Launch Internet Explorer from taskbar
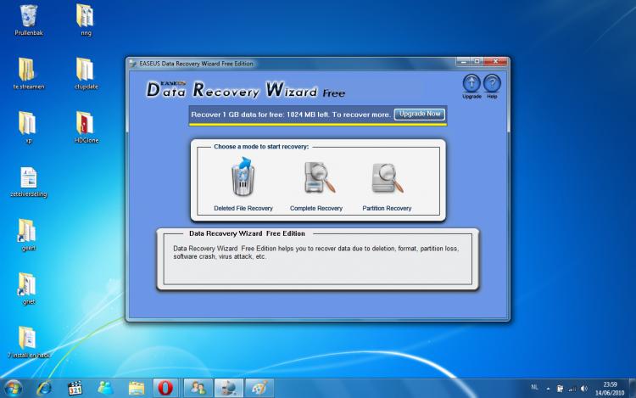 tap(44, 387)
